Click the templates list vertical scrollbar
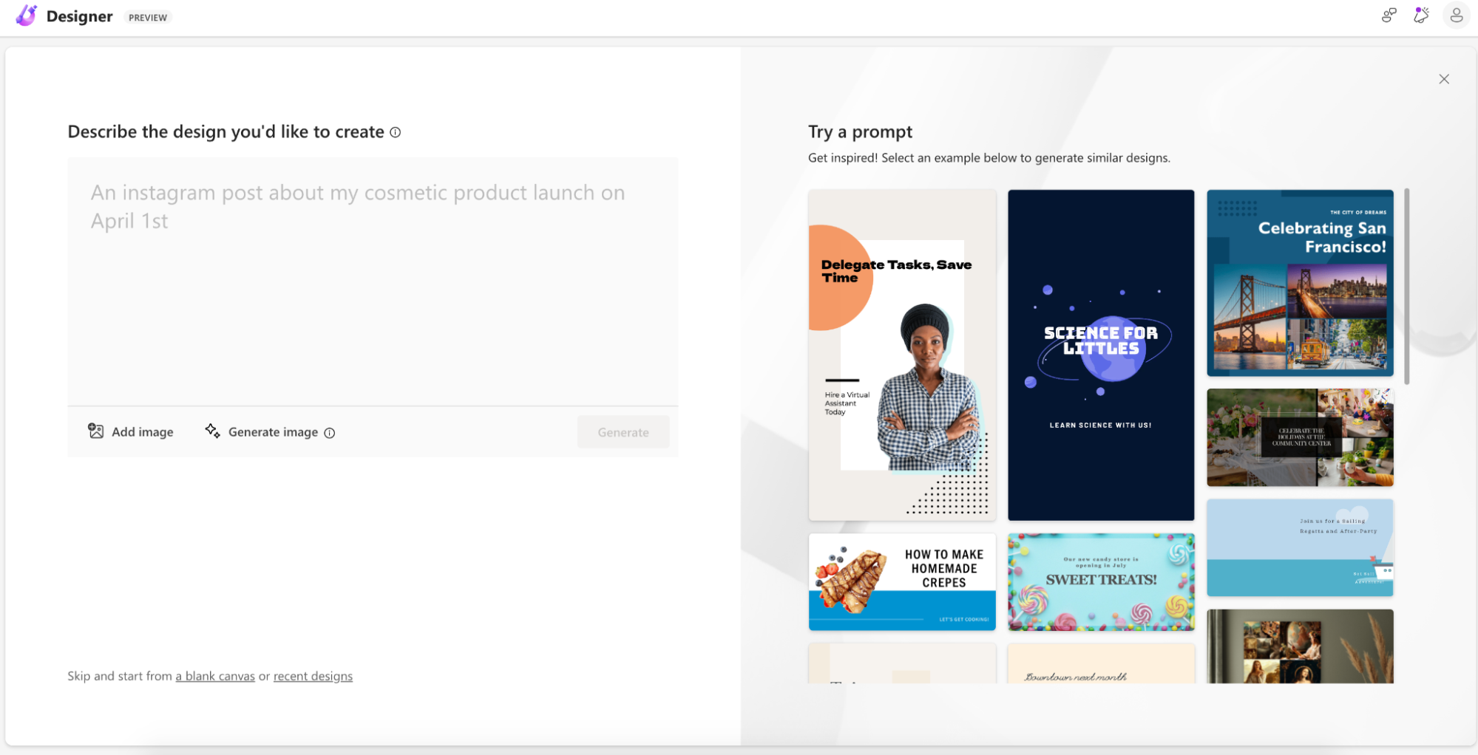 [1406, 287]
